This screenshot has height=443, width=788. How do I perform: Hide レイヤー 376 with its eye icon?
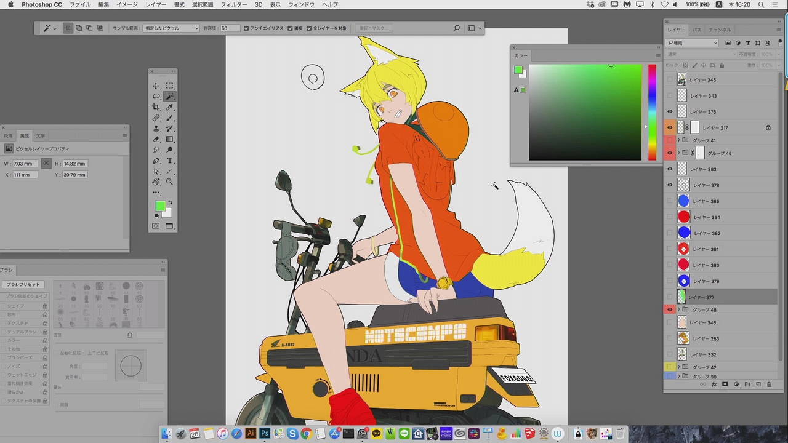click(x=670, y=112)
